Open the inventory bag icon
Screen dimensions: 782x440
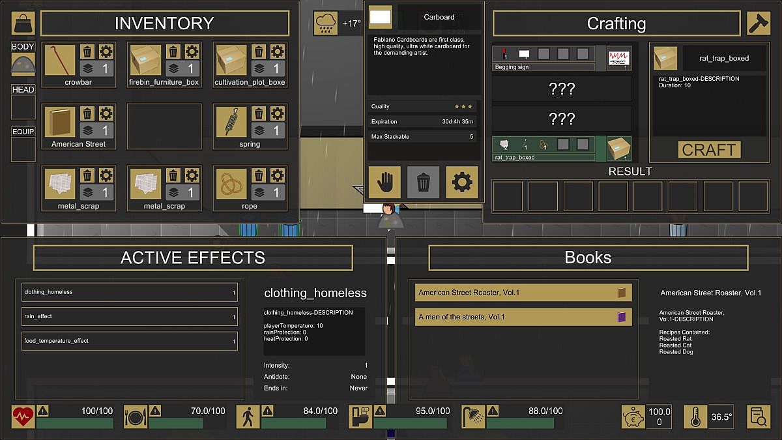[23, 23]
